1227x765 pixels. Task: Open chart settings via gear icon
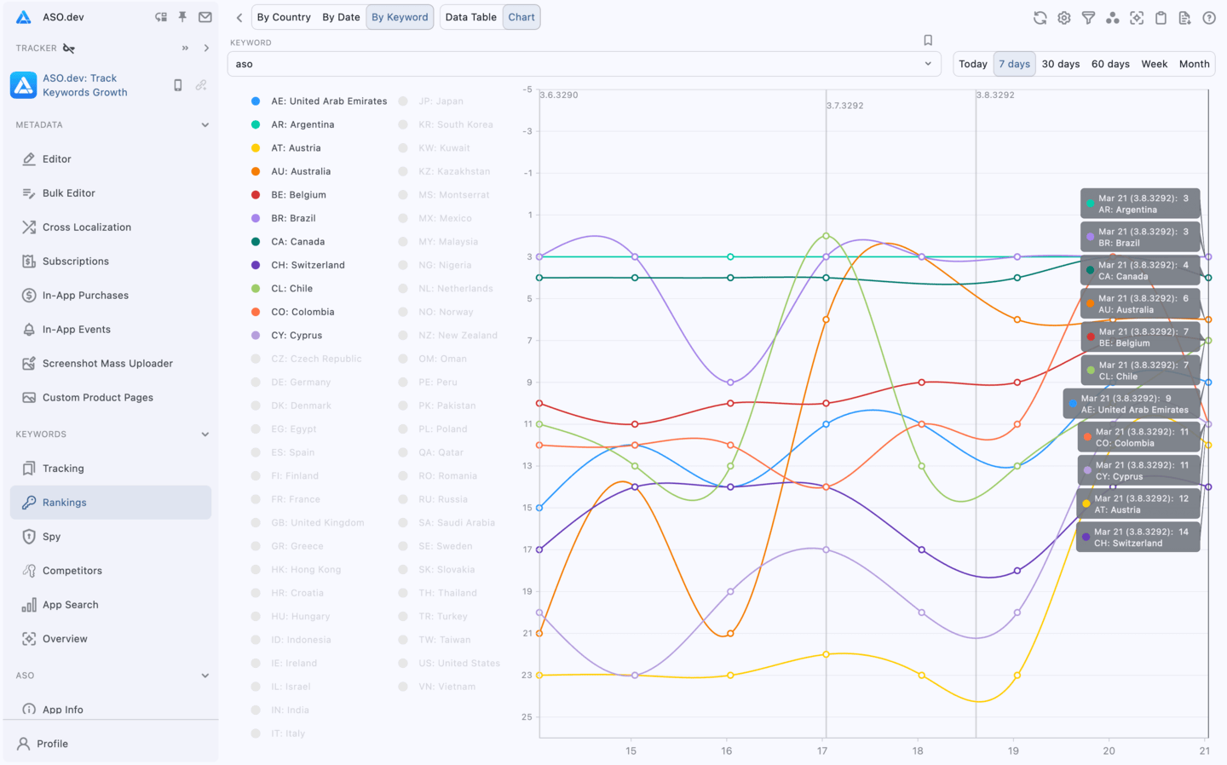point(1063,17)
